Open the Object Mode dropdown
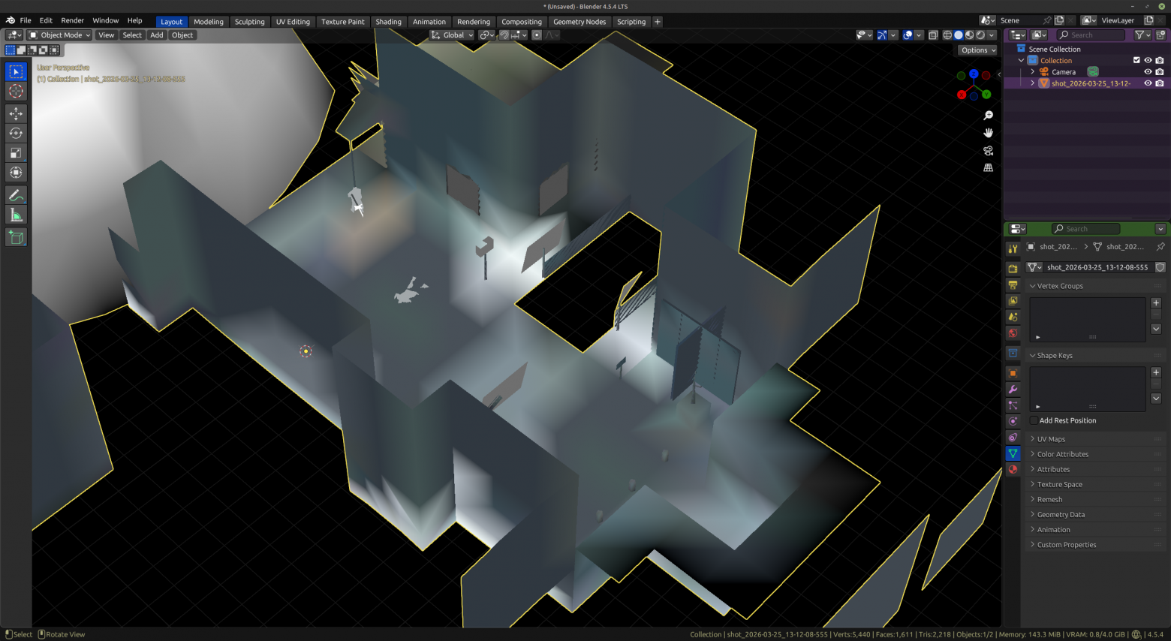This screenshot has width=1171, height=641. point(59,35)
